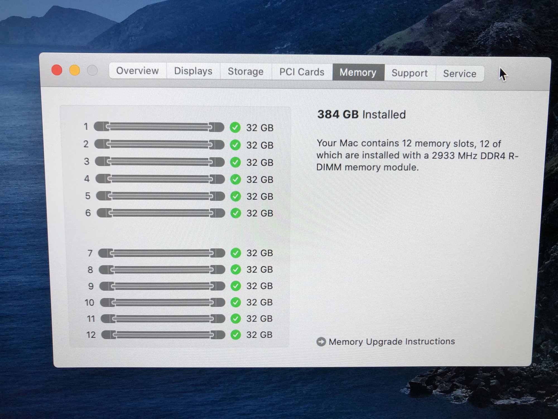
Task: Click the 384 GB Installed heading
Action: pos(361,115)
